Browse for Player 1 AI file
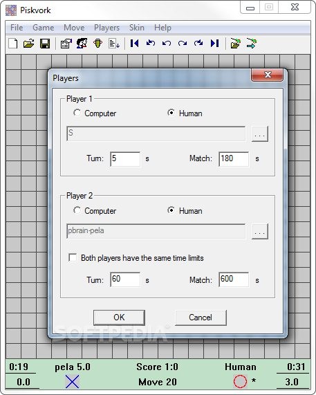316x395 pixels. 260,134
